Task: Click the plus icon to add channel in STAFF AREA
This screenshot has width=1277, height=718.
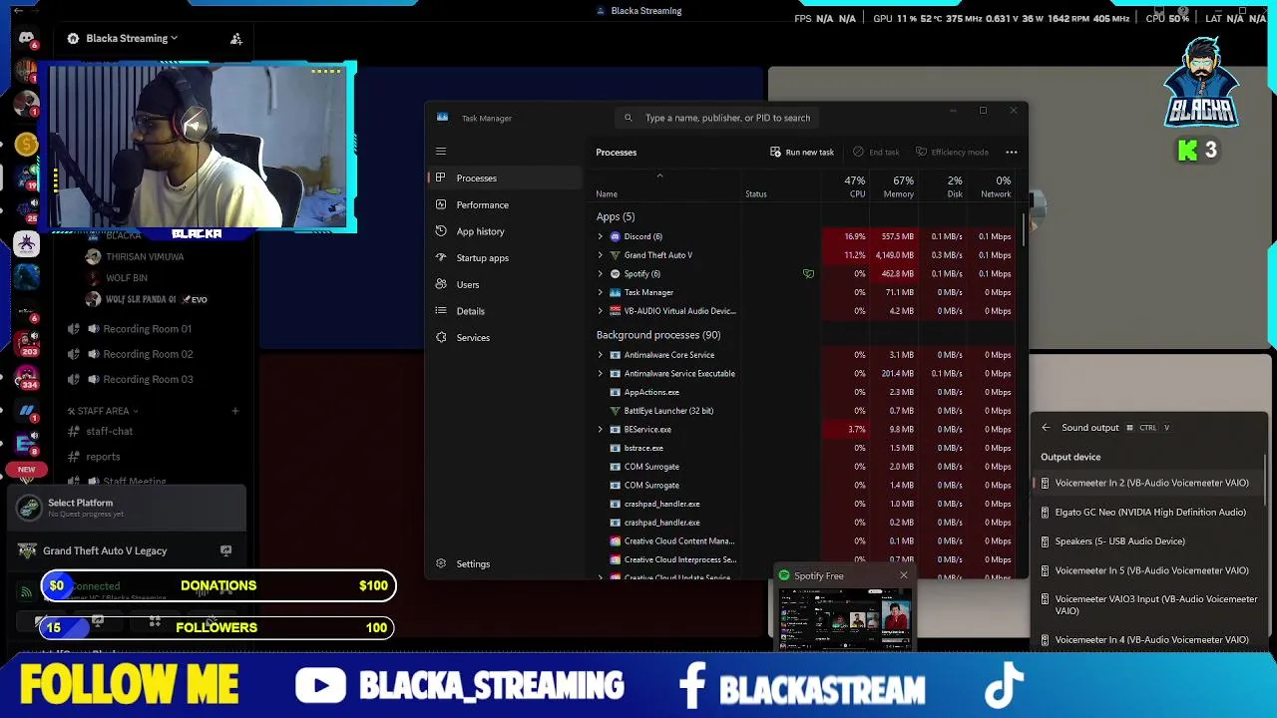Action: 234,411
